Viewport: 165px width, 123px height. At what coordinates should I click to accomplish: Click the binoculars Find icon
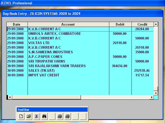coord(44,116)
